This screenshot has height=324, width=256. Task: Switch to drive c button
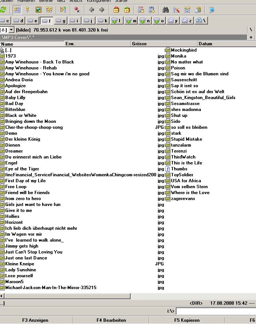pyautogui.click(x=5, y=21)
